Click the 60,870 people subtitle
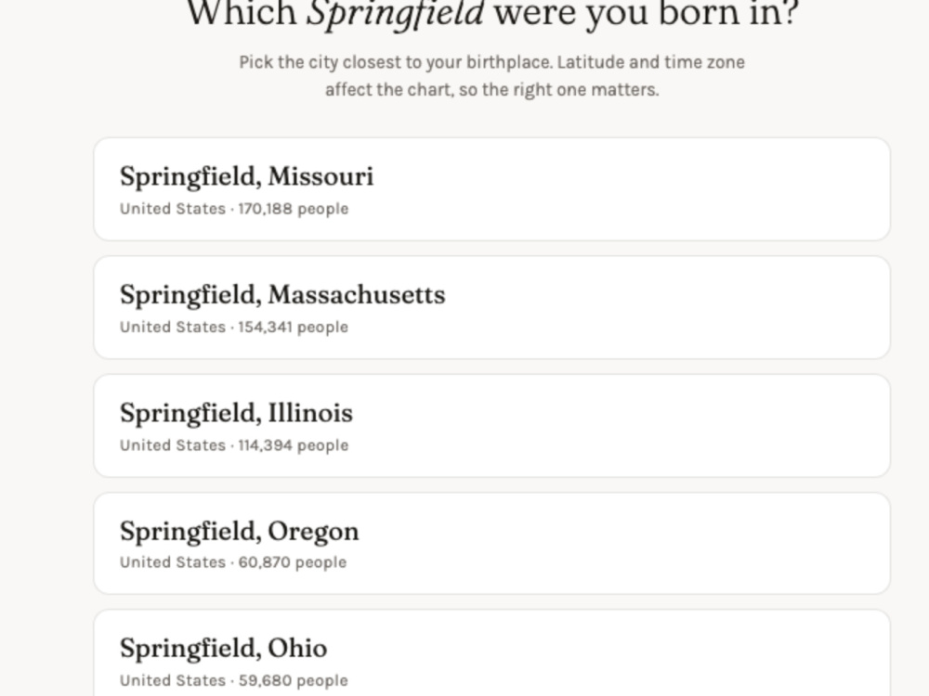The image size is (929, 696). click(x=233, y=562)
